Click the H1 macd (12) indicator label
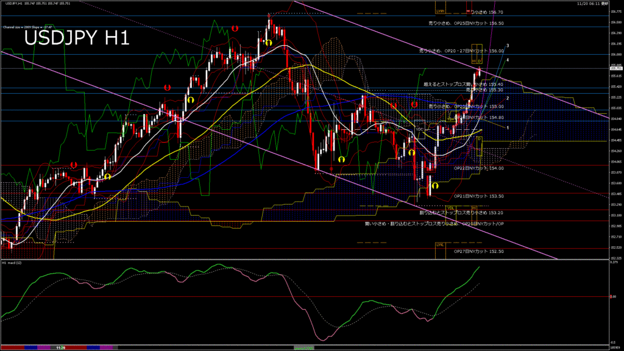Image resolution: width=624 pixels, height=351 pixels. pos(12,263)
